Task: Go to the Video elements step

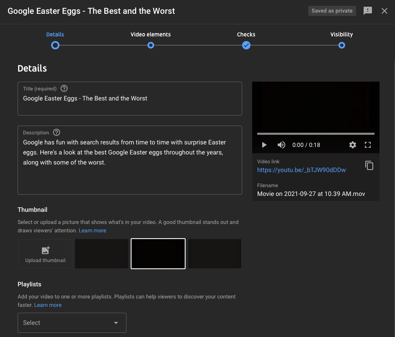Action: (151, 34)
